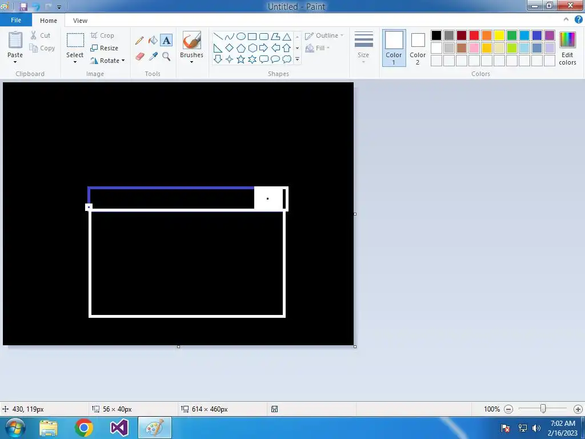The width and height of the screenshot is (585, 439).
Task: Select the Magnifier tool
Action: pyautogui.click(x=166, y=57)
